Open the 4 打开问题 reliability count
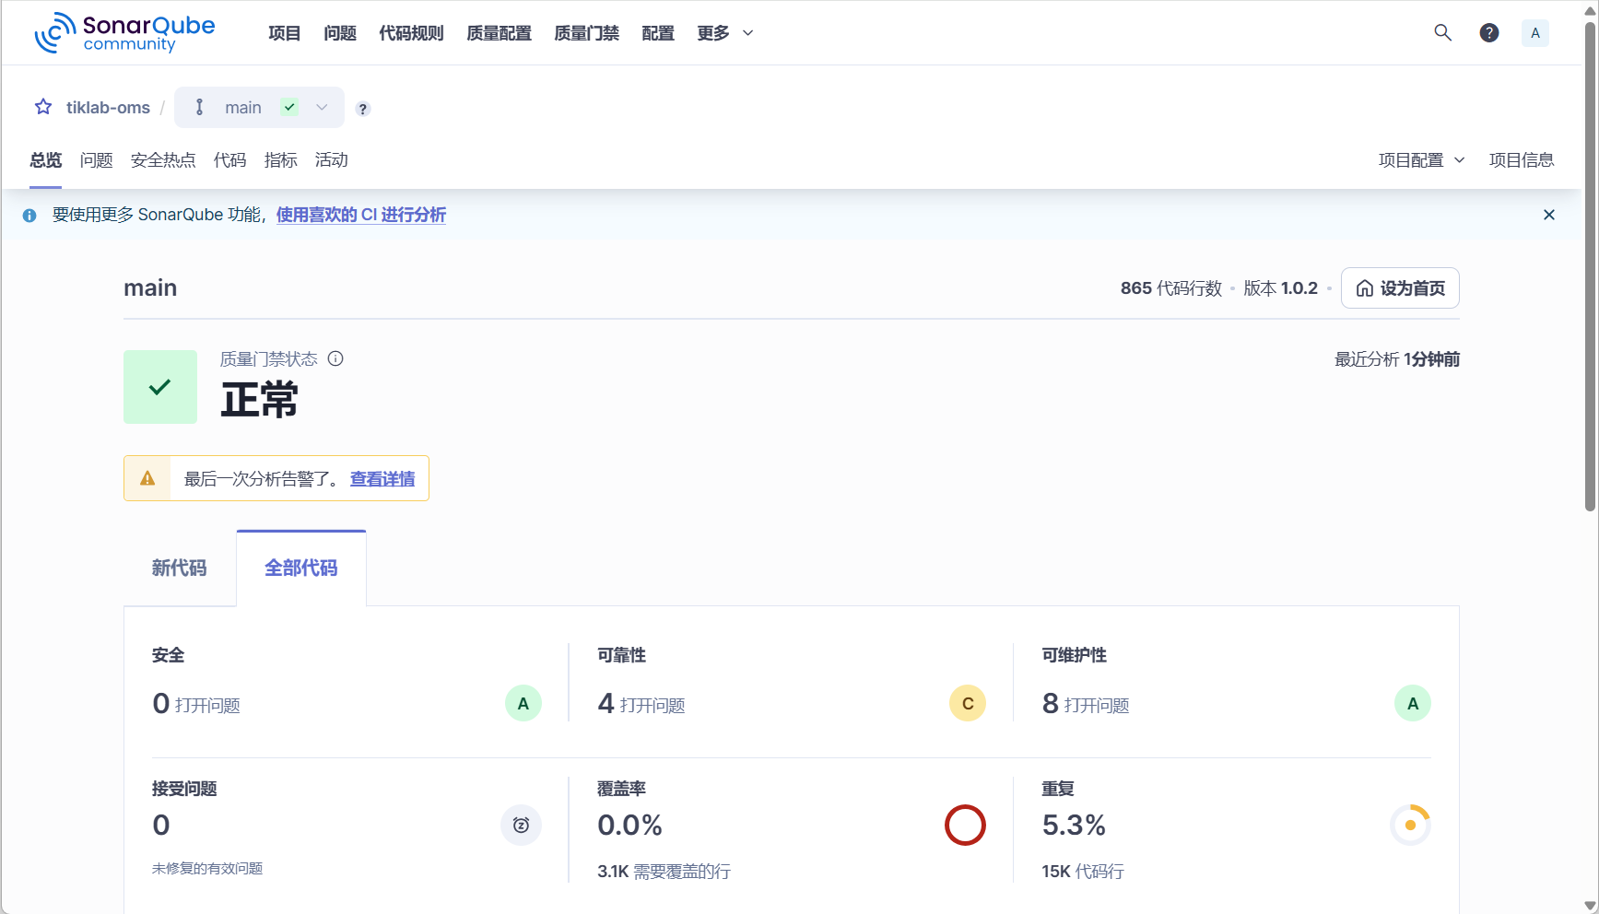The width and height of the screenshot is (1599, 914). click(641, 704)
